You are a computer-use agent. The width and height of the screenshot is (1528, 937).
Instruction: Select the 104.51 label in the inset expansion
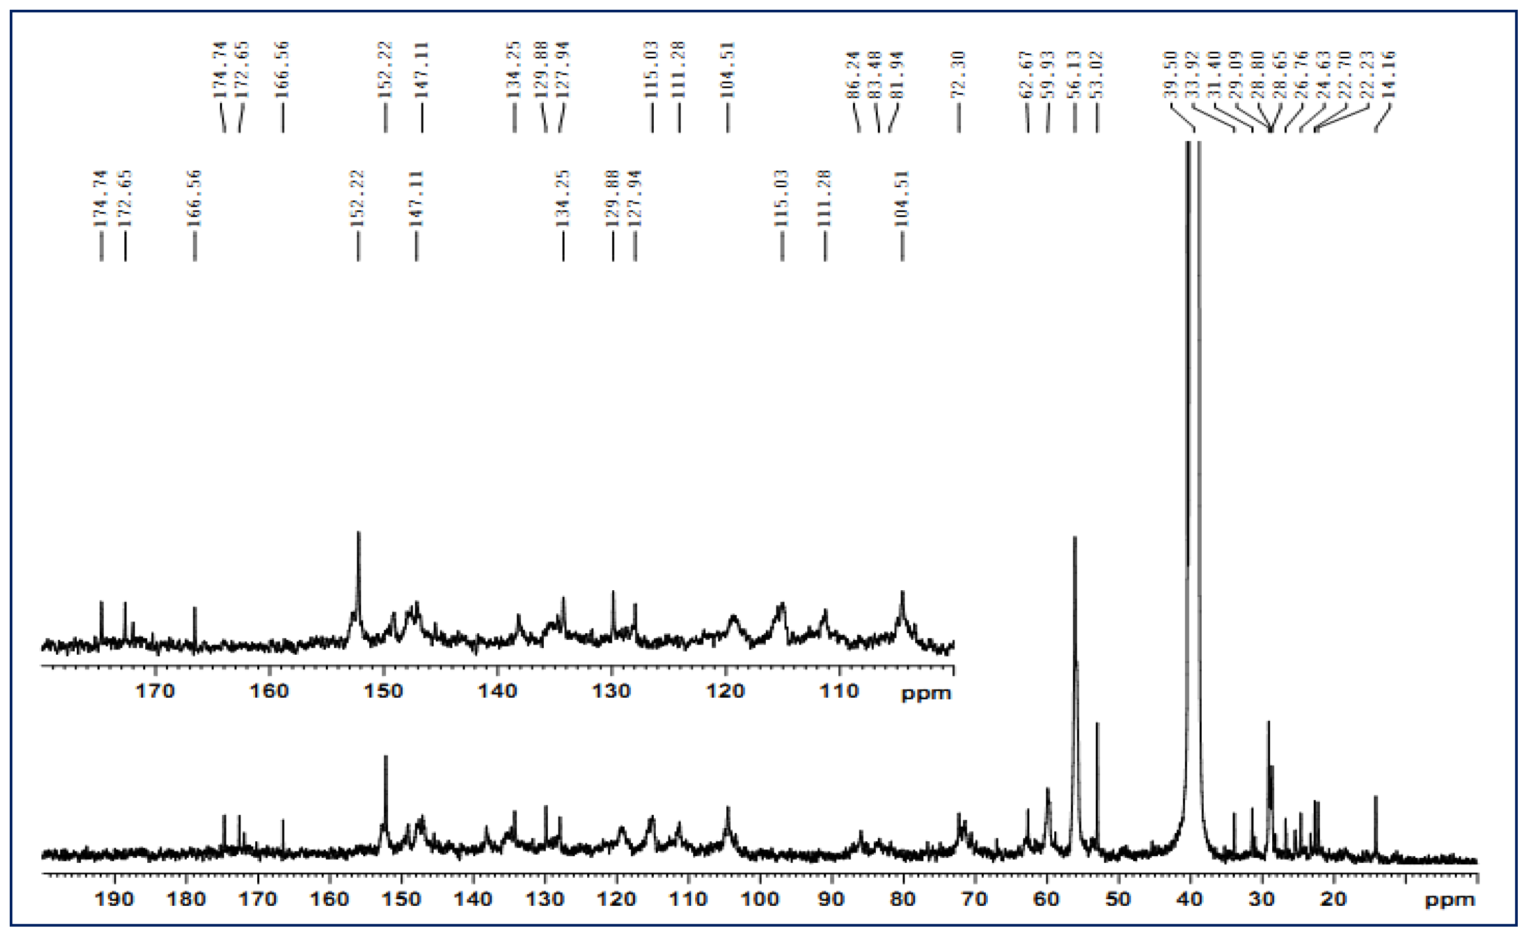point(902,199)
